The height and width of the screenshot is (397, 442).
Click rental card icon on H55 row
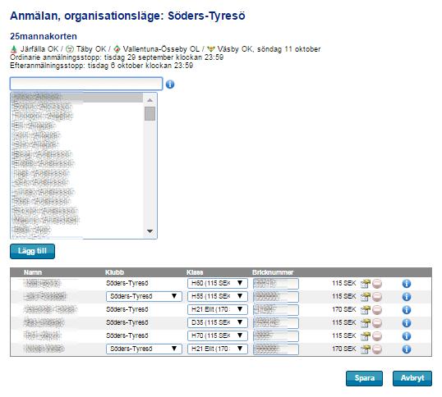point(366,297)
